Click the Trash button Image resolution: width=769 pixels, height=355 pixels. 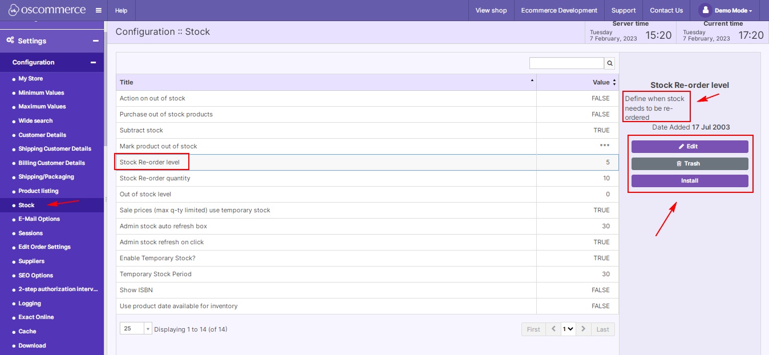tap(690, 164)
